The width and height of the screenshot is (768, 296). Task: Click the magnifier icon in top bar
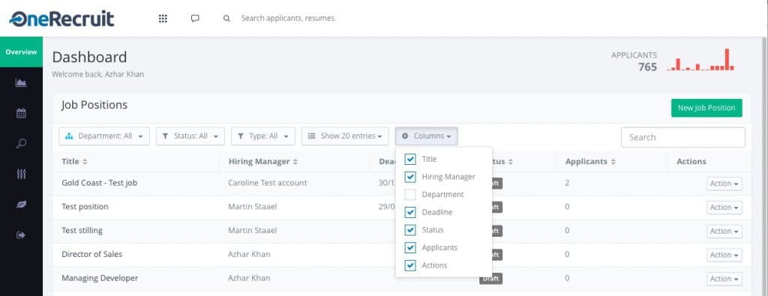coord(226,19)
